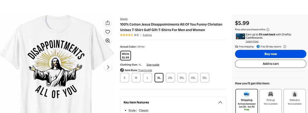The width and height of the screenshot is (308, 113).
Task: Click info icon next to Free 30-day returns
Action: [285, 47]
